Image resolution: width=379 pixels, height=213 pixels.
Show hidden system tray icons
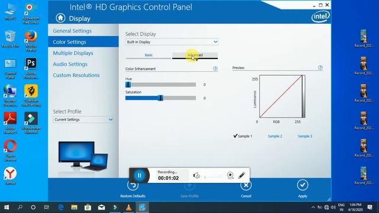point(313,207)
